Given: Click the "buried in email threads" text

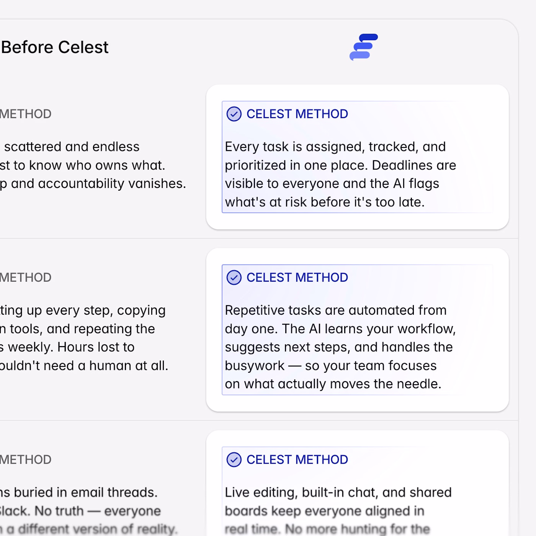Looking at the screenshot, I should (85, 492).
